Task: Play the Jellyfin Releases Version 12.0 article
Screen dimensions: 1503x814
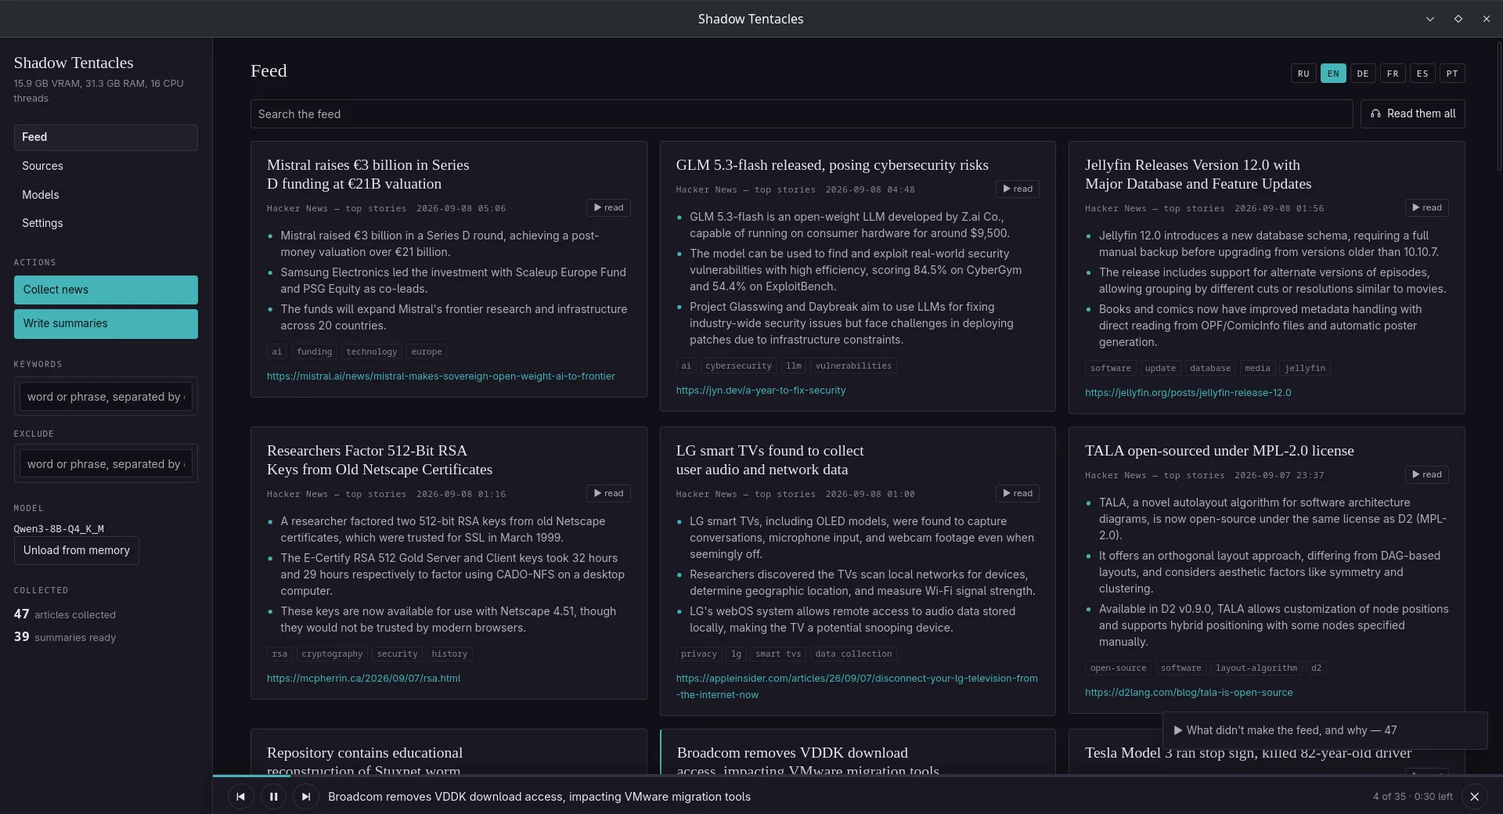Action: pyautogui.click(x=1426, y=208)
